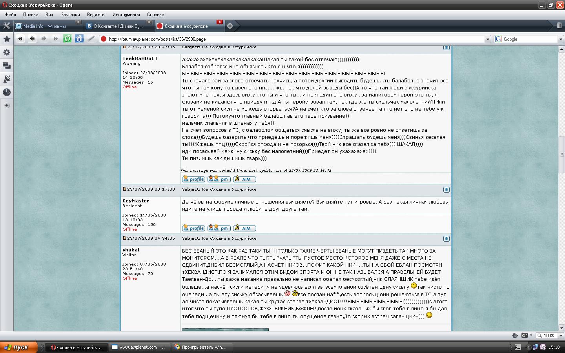Click the Back arrow in navigation toolbar
Image resolution: width=565 pixels, height=353 pixels.
[32, 38]
